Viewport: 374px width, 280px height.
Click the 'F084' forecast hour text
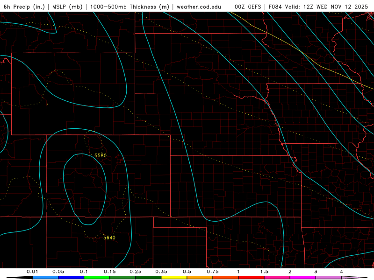[x=275, y=7]
